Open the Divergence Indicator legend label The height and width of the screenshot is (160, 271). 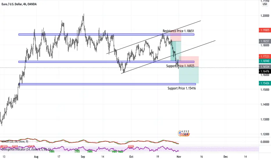pos(26,149)
